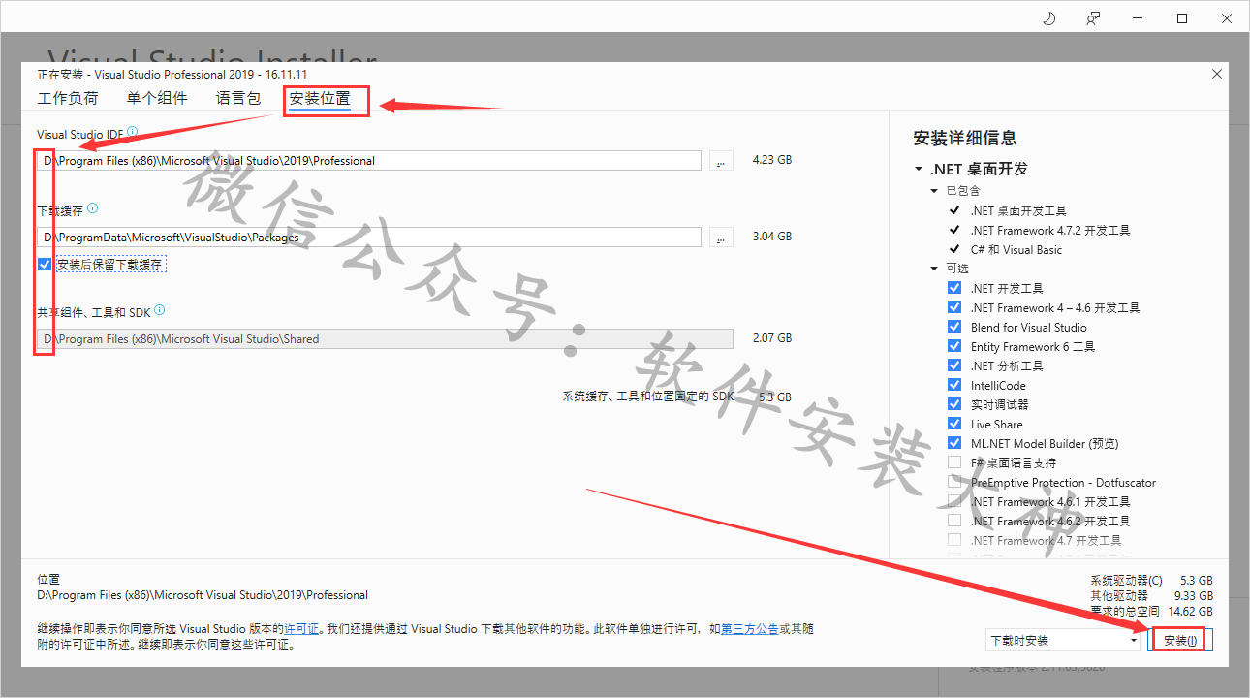Edit the 下载缓存 path field
The image size is (1250, 698).
click(x=369, y=237)
